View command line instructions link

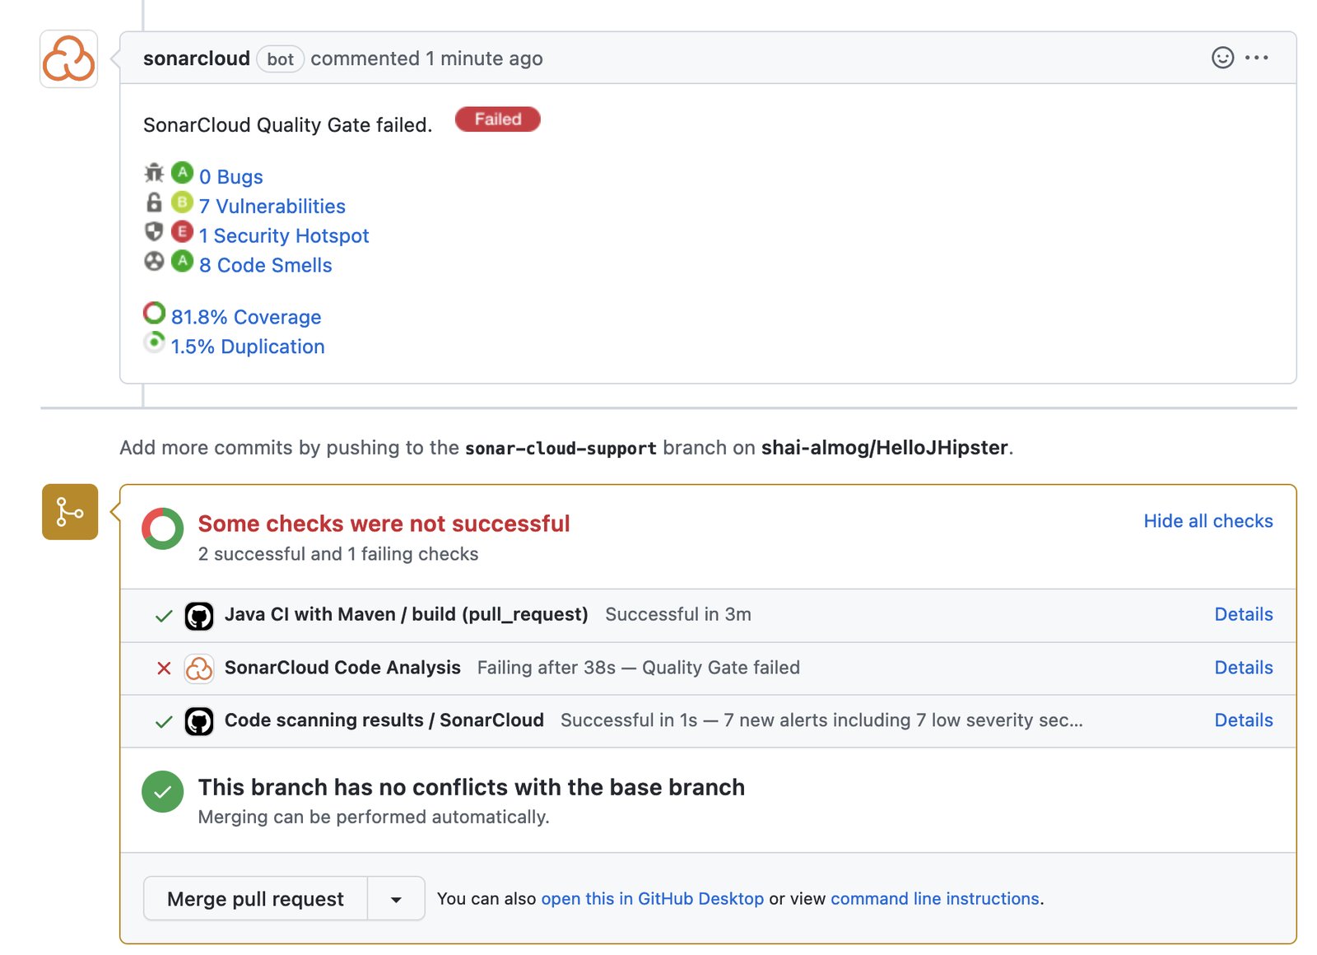tap(935, 899)
